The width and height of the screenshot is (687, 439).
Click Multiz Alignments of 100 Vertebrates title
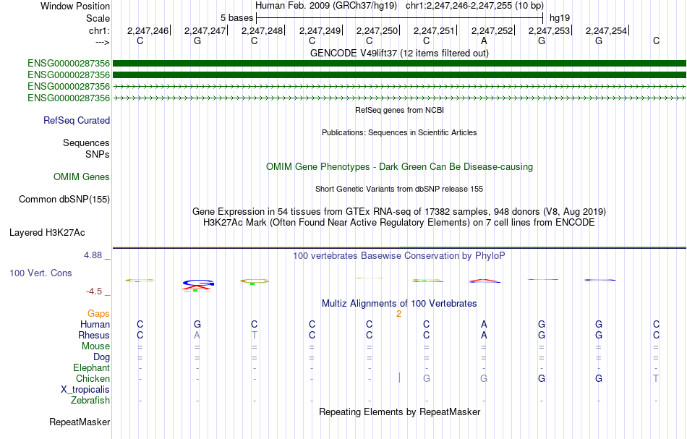pyautogui.click(x=399, y=304)
